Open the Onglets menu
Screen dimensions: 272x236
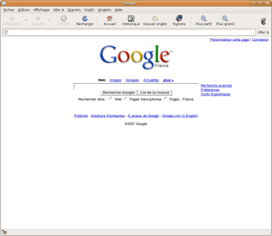[x=104, y=10]
